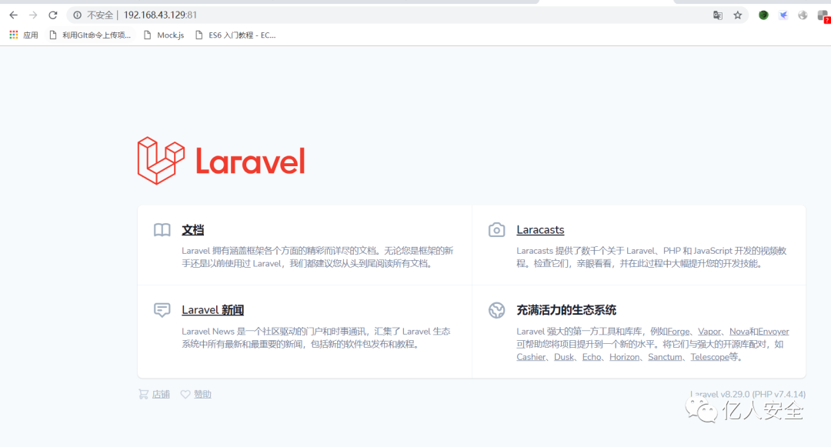Image resolution: width=831 pixels, height=447 pixels.
Task: Open the blue bird extension icon
Action: point(783,15)
